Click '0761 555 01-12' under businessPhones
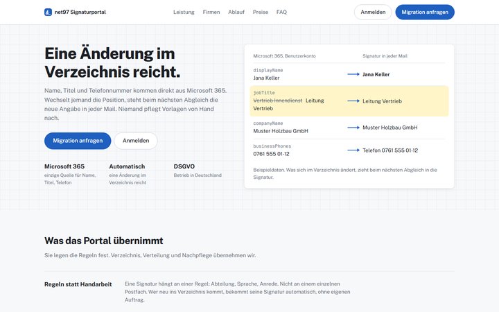The image size is (499, 312). [x=271, y=154]
